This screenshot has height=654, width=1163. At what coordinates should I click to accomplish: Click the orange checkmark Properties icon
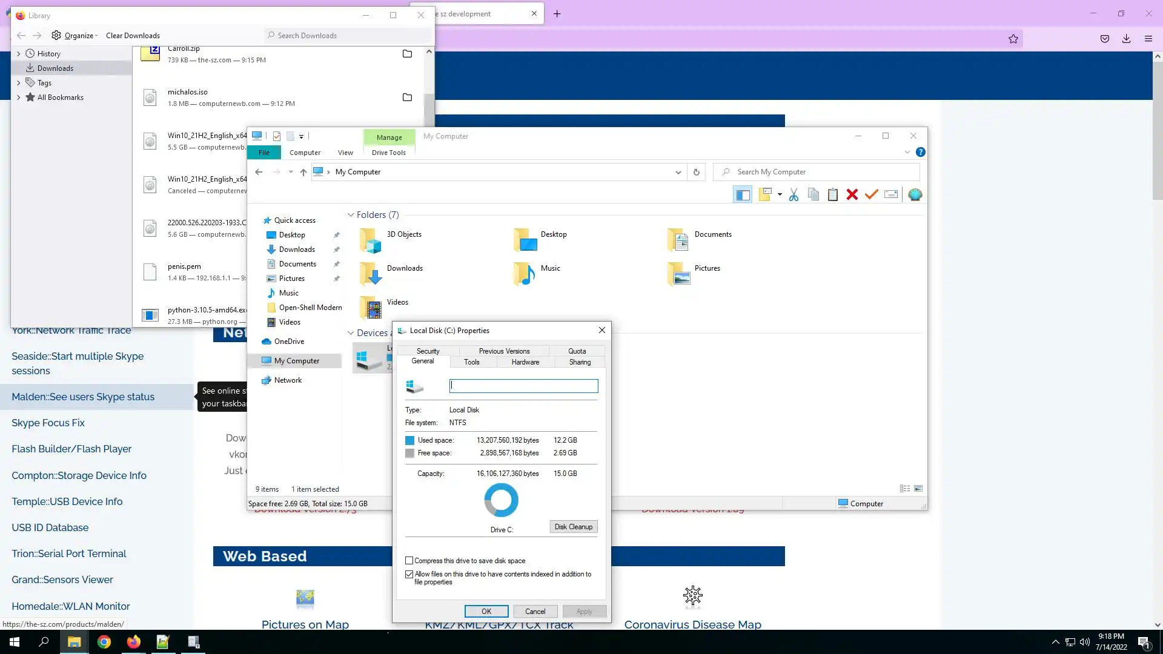click(x=871, y=194)
